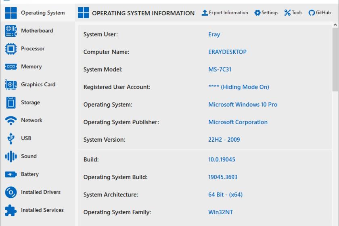Viewport: 339px width, 226px height.
Task: Select the Network wifi icon
Action: (11, 120)
